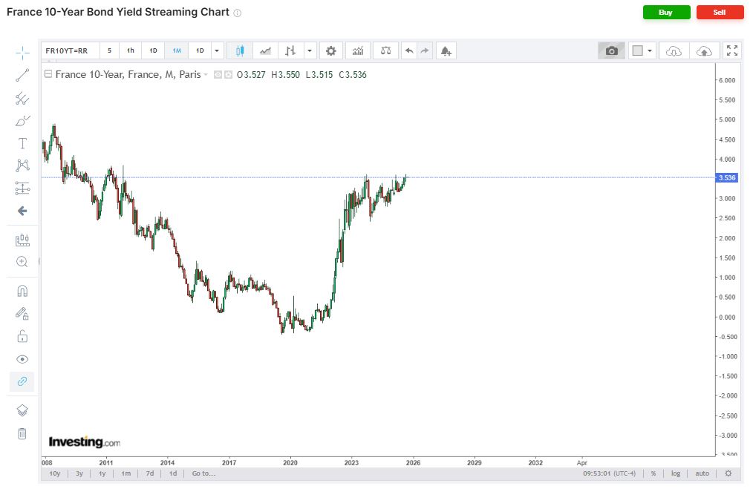Screen dimensions: 753x489
Task: Toggle percentage scale %
Action: [x=653, y=473]
